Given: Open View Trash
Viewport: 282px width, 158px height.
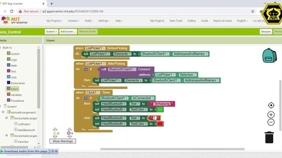Looking at the screenshot, I should [176, 21].
